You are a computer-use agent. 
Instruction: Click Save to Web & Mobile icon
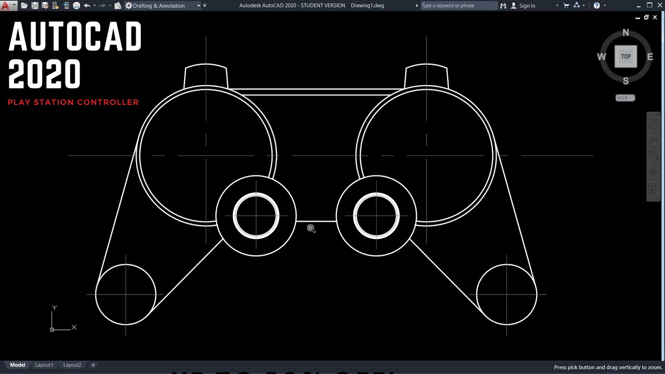tap(66, 6)
